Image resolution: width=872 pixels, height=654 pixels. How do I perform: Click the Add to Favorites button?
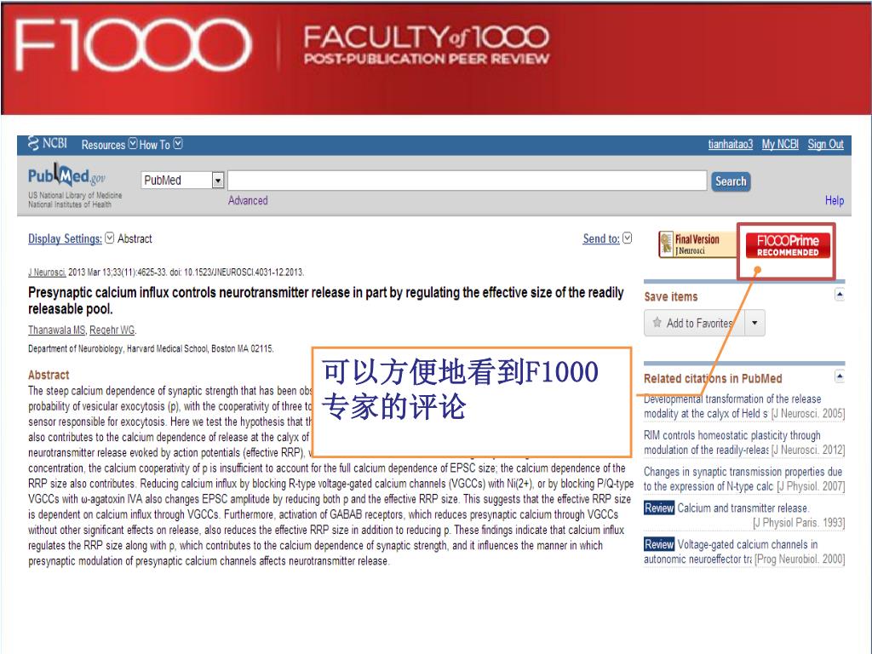(x=694, y=323)
